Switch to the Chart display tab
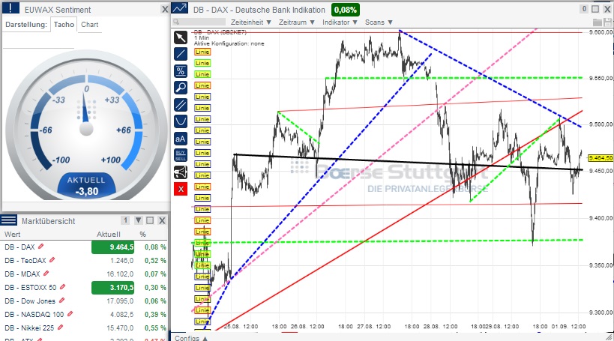The height and width of the screenshot is (341, 614). (90, 24)
